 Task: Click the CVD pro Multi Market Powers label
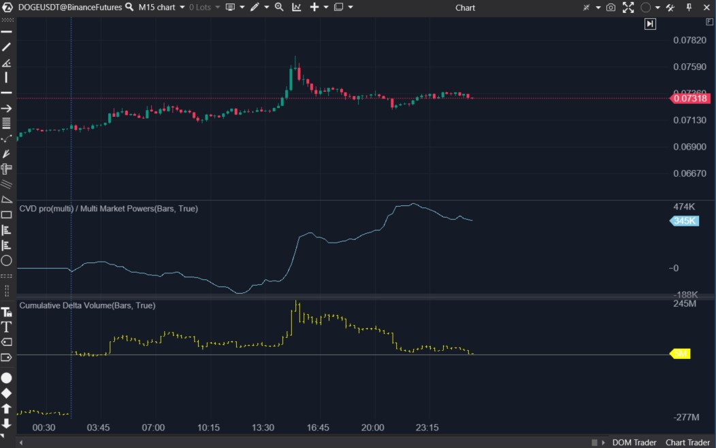click(x=108, y=208)
